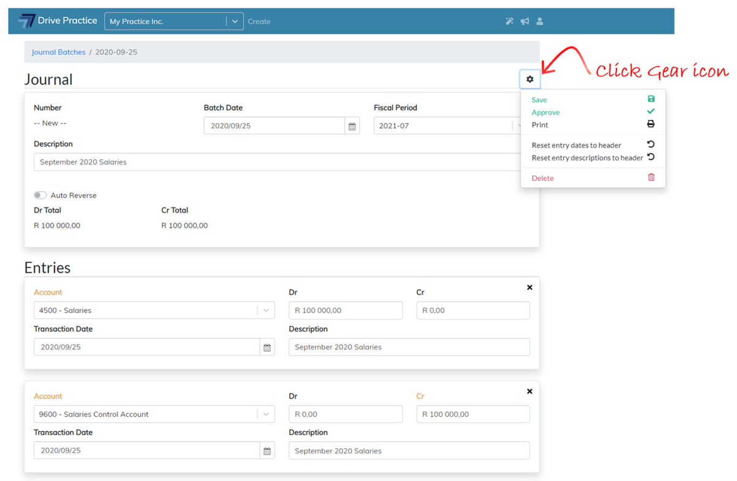Remove the 9600 Salaries Control entry

point(530,392)
